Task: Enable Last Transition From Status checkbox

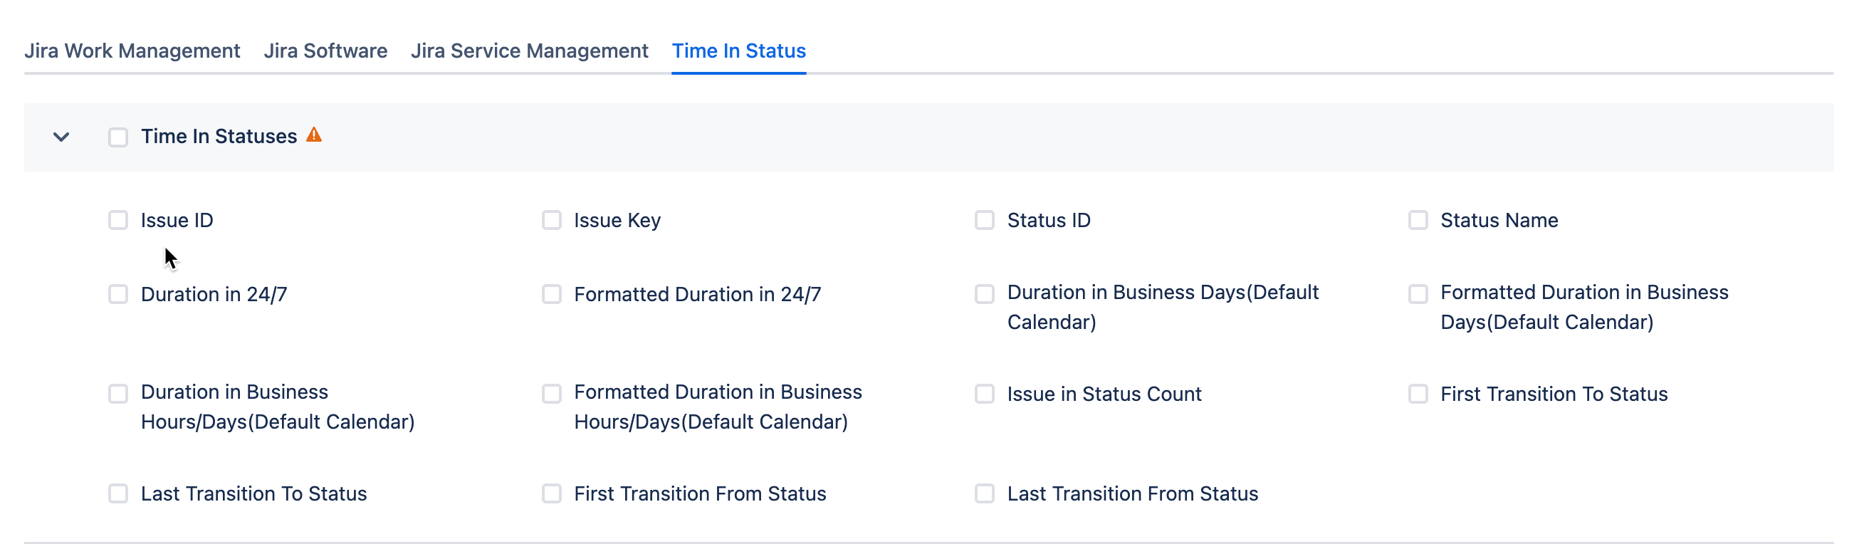Action: click(984, 493)
